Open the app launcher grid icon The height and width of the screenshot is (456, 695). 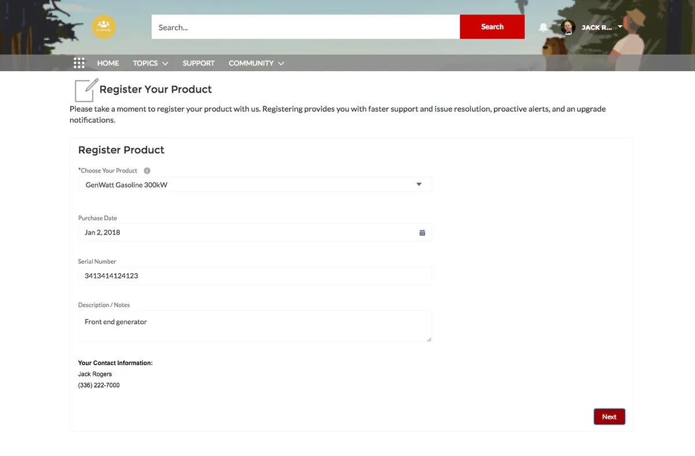point(79,63)
